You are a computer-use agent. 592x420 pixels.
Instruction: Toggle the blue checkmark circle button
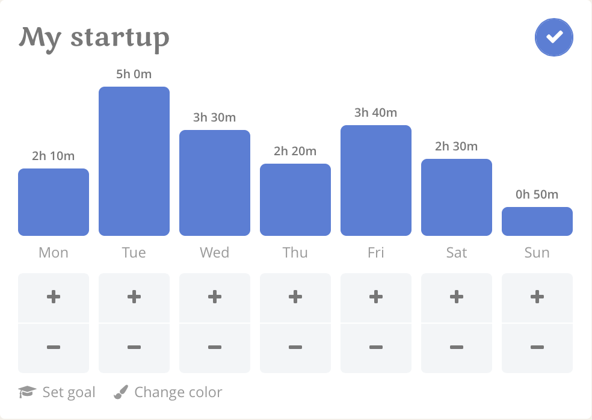(554, 37)
